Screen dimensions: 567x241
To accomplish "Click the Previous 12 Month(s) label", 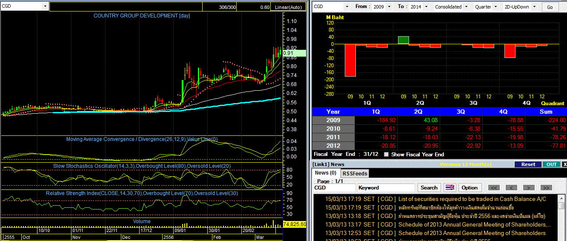I will pyautogui.click(x=466, y=164).
